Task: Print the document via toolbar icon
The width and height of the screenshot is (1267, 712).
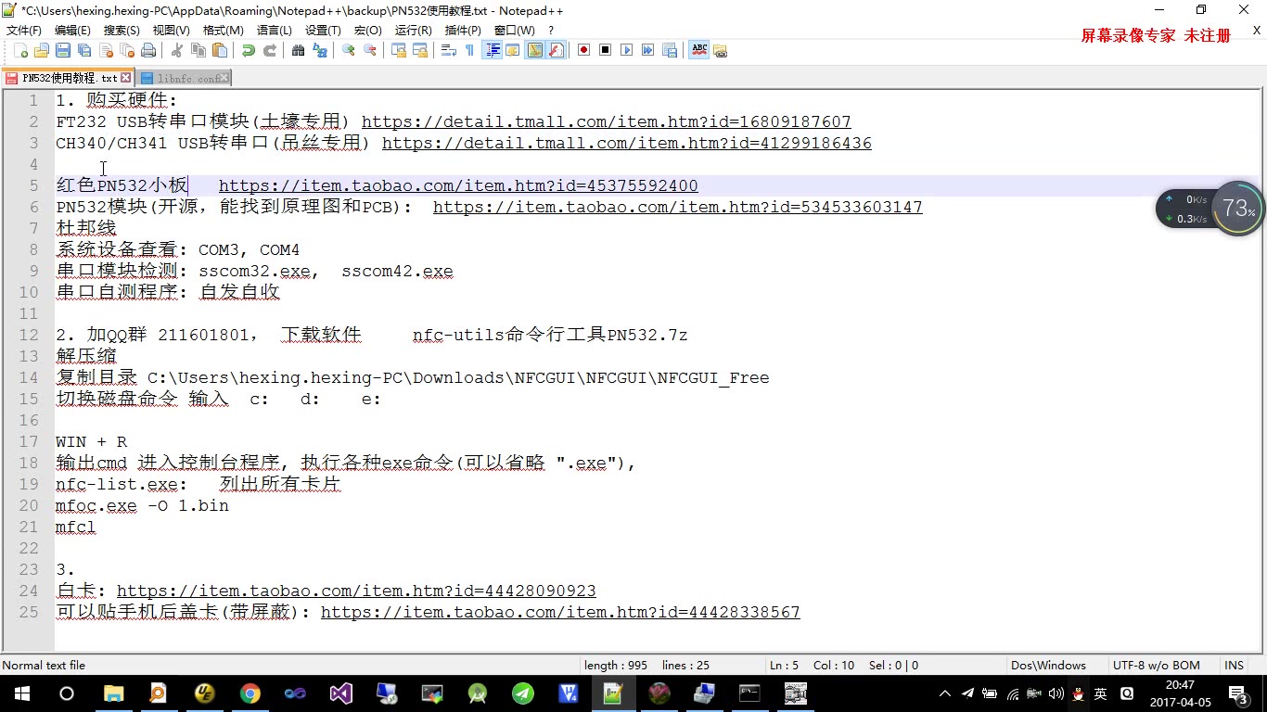Action: (147, 50)
